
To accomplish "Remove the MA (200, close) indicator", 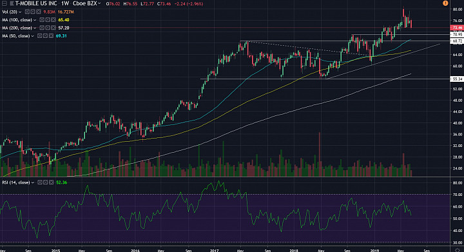I will [53, 28].
